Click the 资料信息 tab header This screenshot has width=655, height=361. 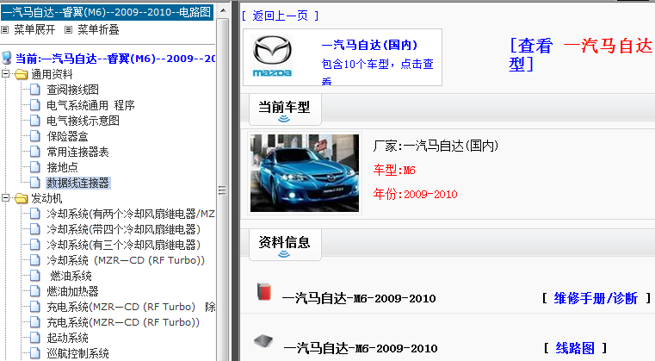[285, 246]
